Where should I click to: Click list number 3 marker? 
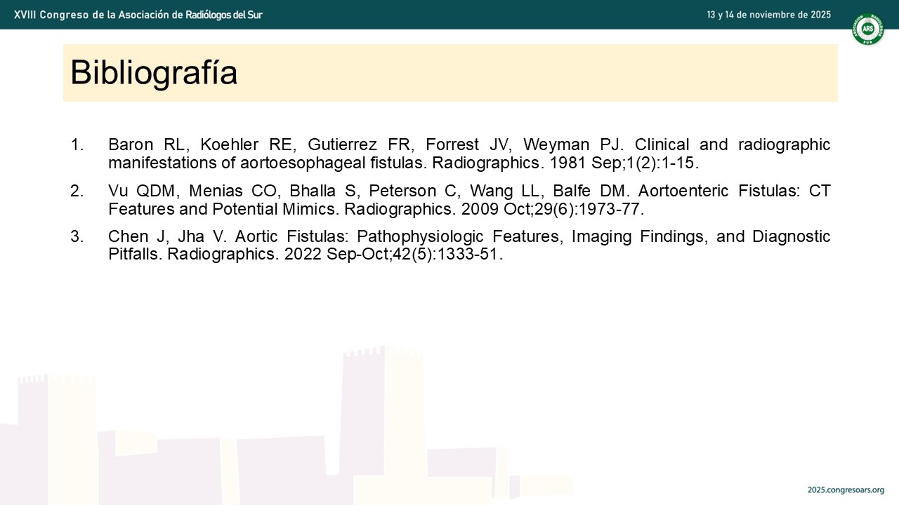tap(77, 236)
